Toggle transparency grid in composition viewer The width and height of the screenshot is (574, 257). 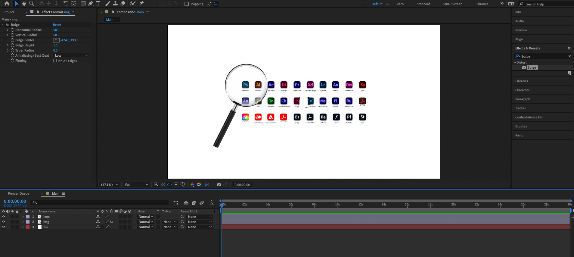click(163, 185)
